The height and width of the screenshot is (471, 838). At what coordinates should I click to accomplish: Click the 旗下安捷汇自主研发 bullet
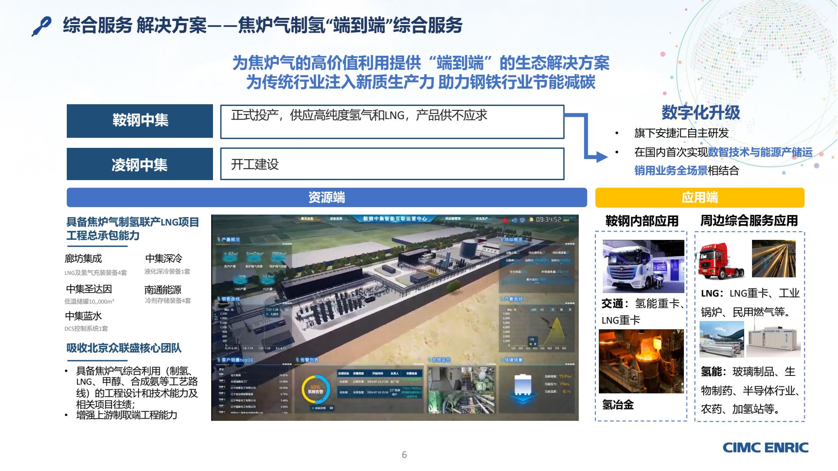tap(681, 133)
